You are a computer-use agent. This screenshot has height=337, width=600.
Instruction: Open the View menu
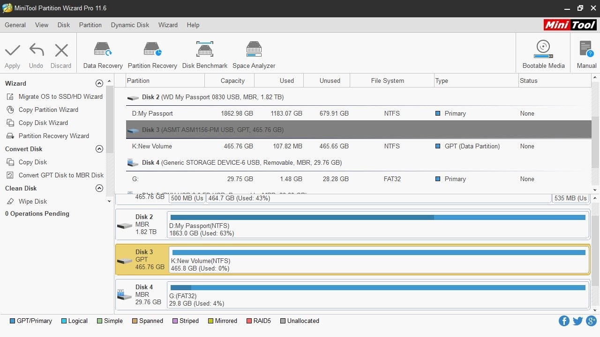(42, 25)
